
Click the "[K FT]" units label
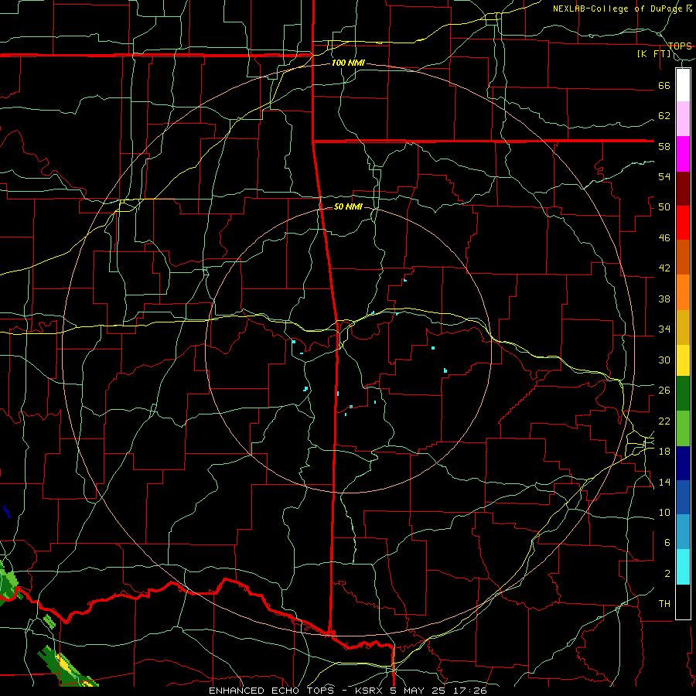pos(653,54)
